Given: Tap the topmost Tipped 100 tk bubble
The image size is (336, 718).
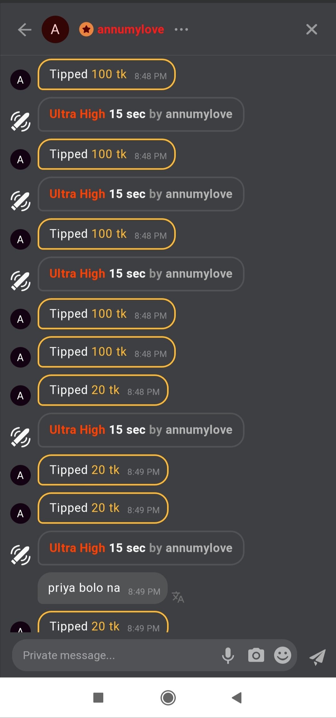Looking at the screenshot, I should pos(106,75).
